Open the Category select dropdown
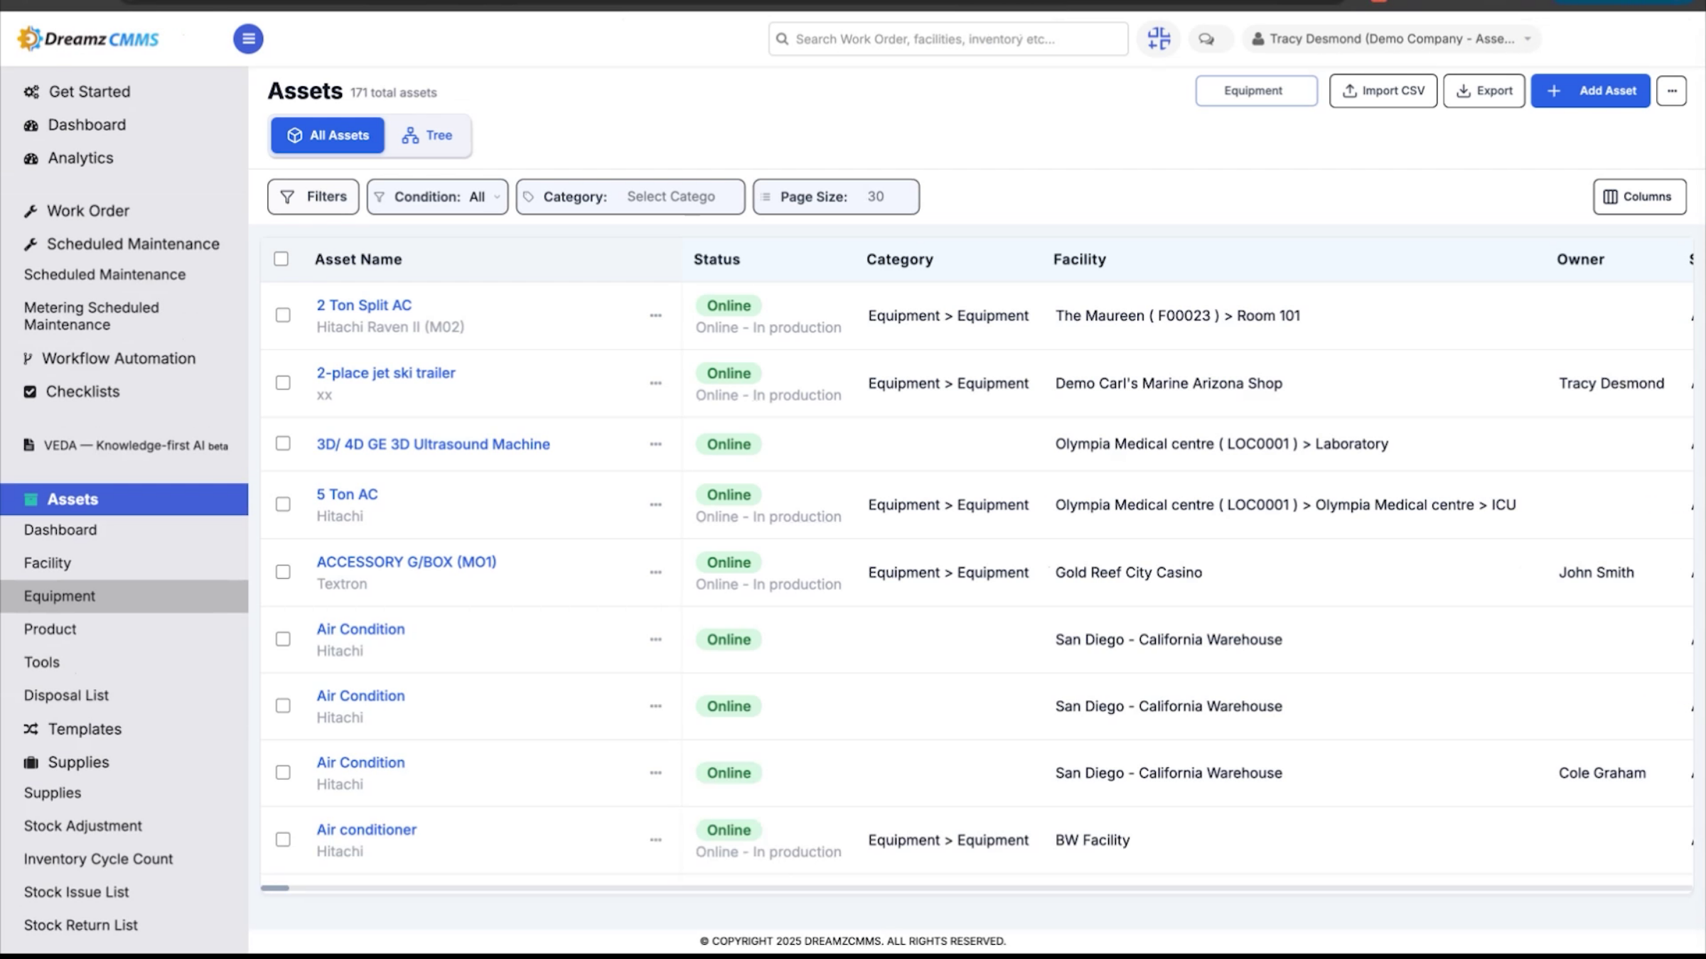The height and width of the screenshot is (959, 1706). point(631,197)
